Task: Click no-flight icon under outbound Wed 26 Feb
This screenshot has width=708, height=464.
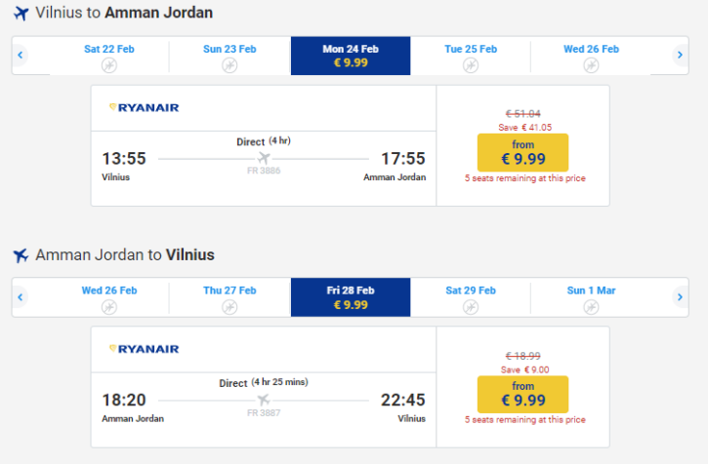Action: pyautogui.click(x=591, y=65)
